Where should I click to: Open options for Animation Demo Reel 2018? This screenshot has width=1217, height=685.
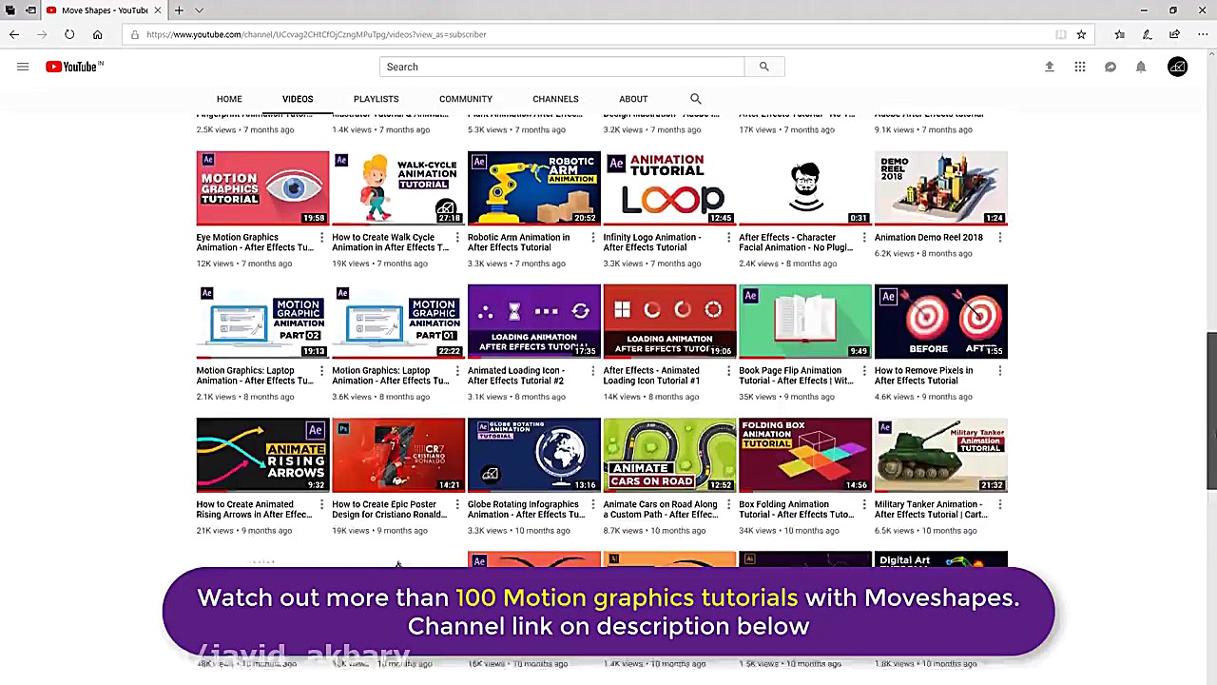point(999,238)
